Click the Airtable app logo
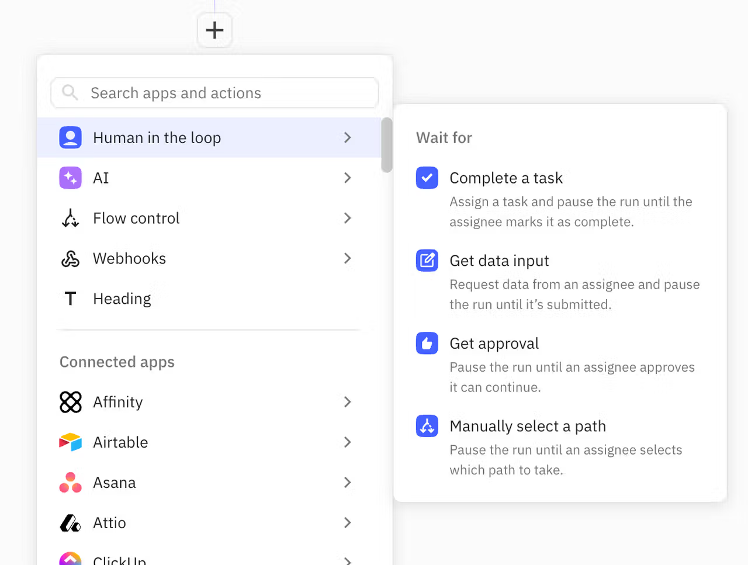Viewport: 748px width, 565px height. [x=70, y=442]
